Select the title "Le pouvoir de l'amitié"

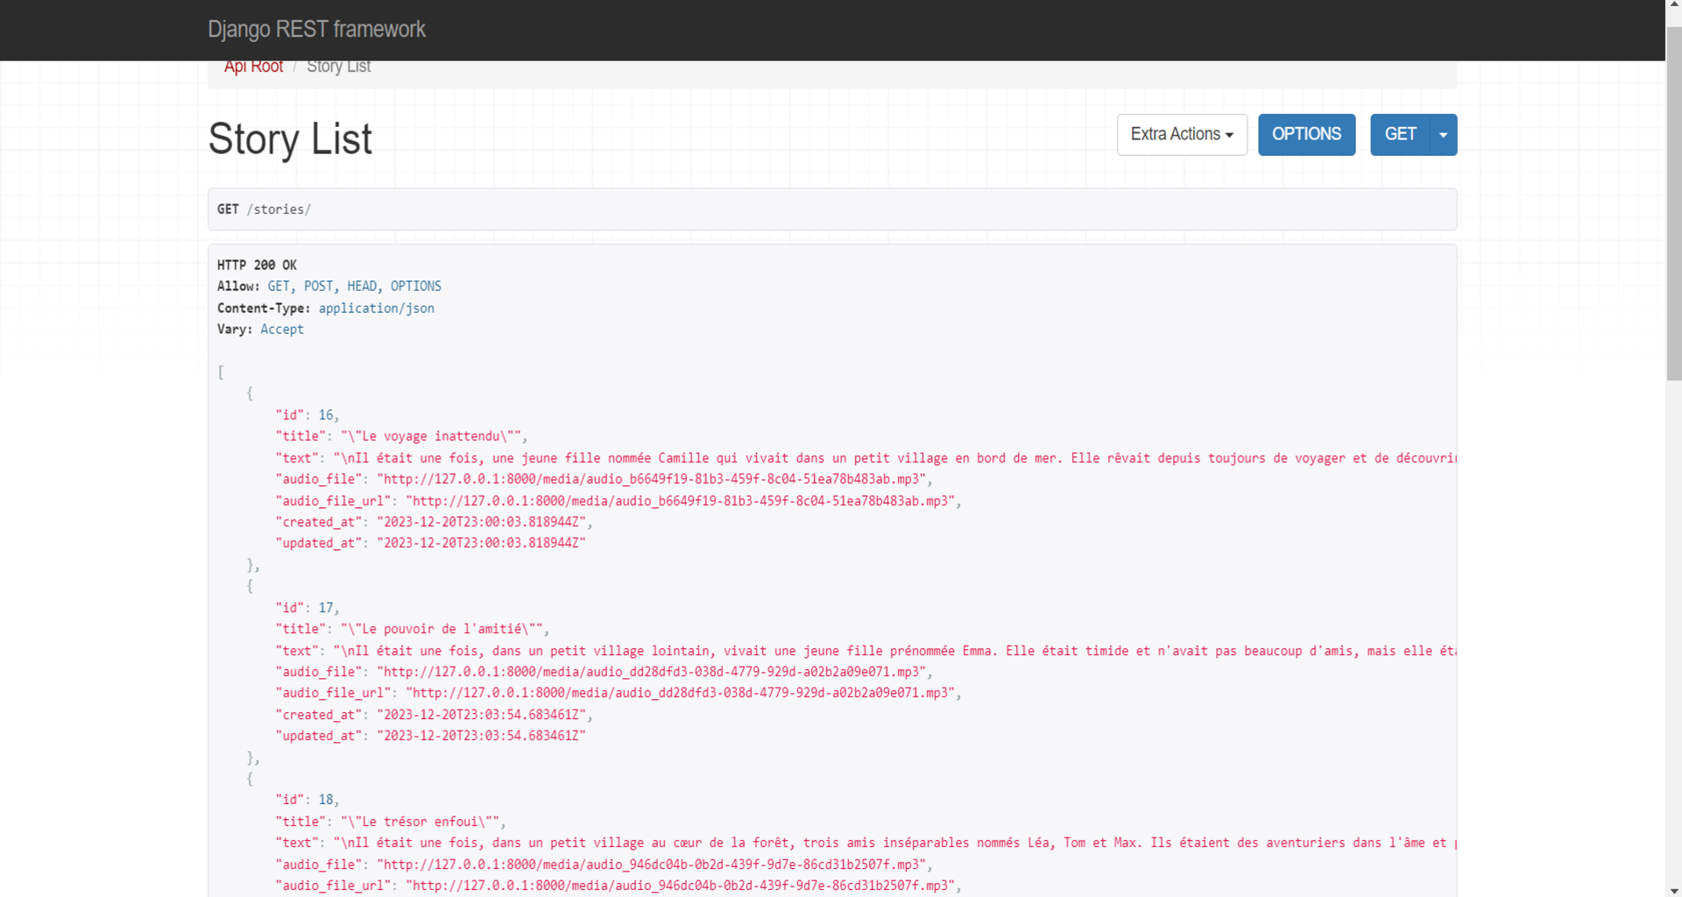[x=442, y=629]
